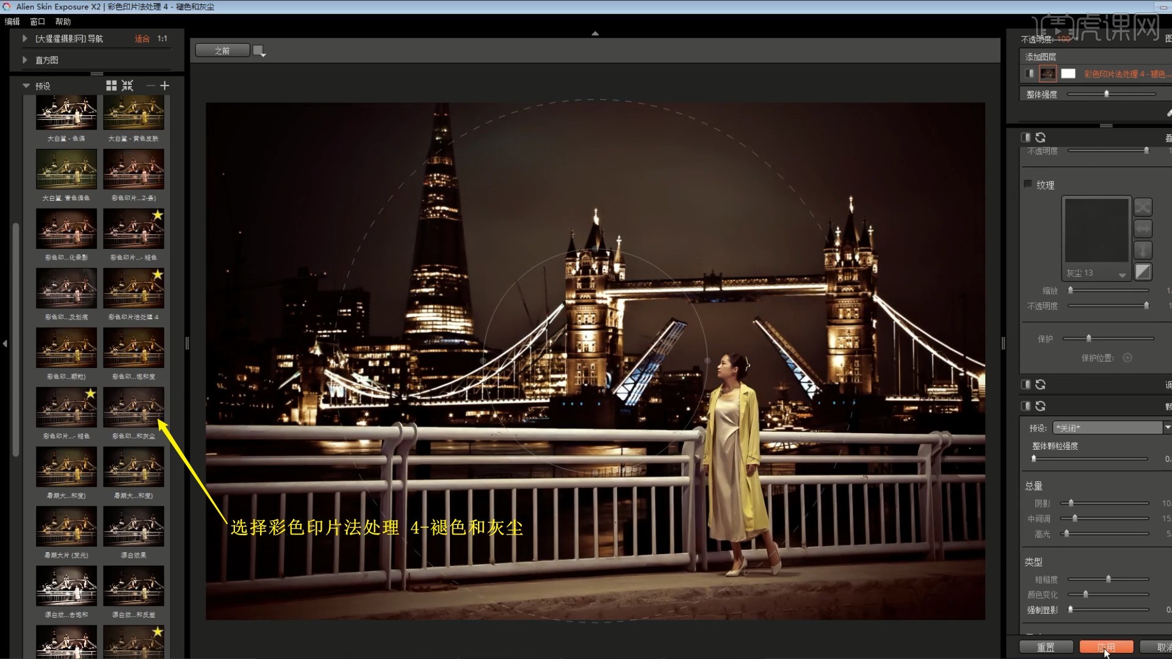The height and width of the screenshot is (659, 1172).
Task: Click texture flip horizontal icon
Action: coord(1143,229)
